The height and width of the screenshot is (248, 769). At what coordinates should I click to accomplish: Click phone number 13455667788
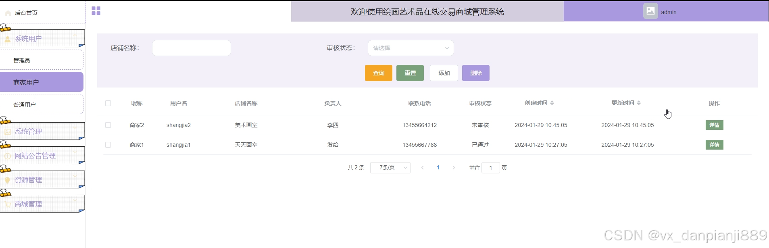tap(419, 145)
